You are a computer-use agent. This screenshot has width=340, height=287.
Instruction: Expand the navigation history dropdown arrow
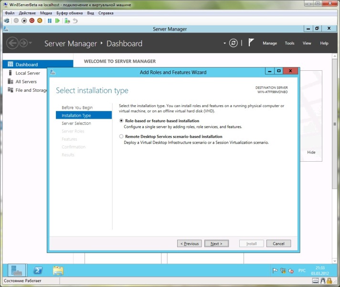coord(31,43)
